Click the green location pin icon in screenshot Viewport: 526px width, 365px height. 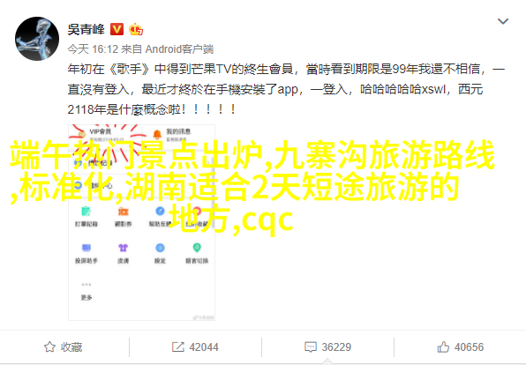[x=197, y=248]
